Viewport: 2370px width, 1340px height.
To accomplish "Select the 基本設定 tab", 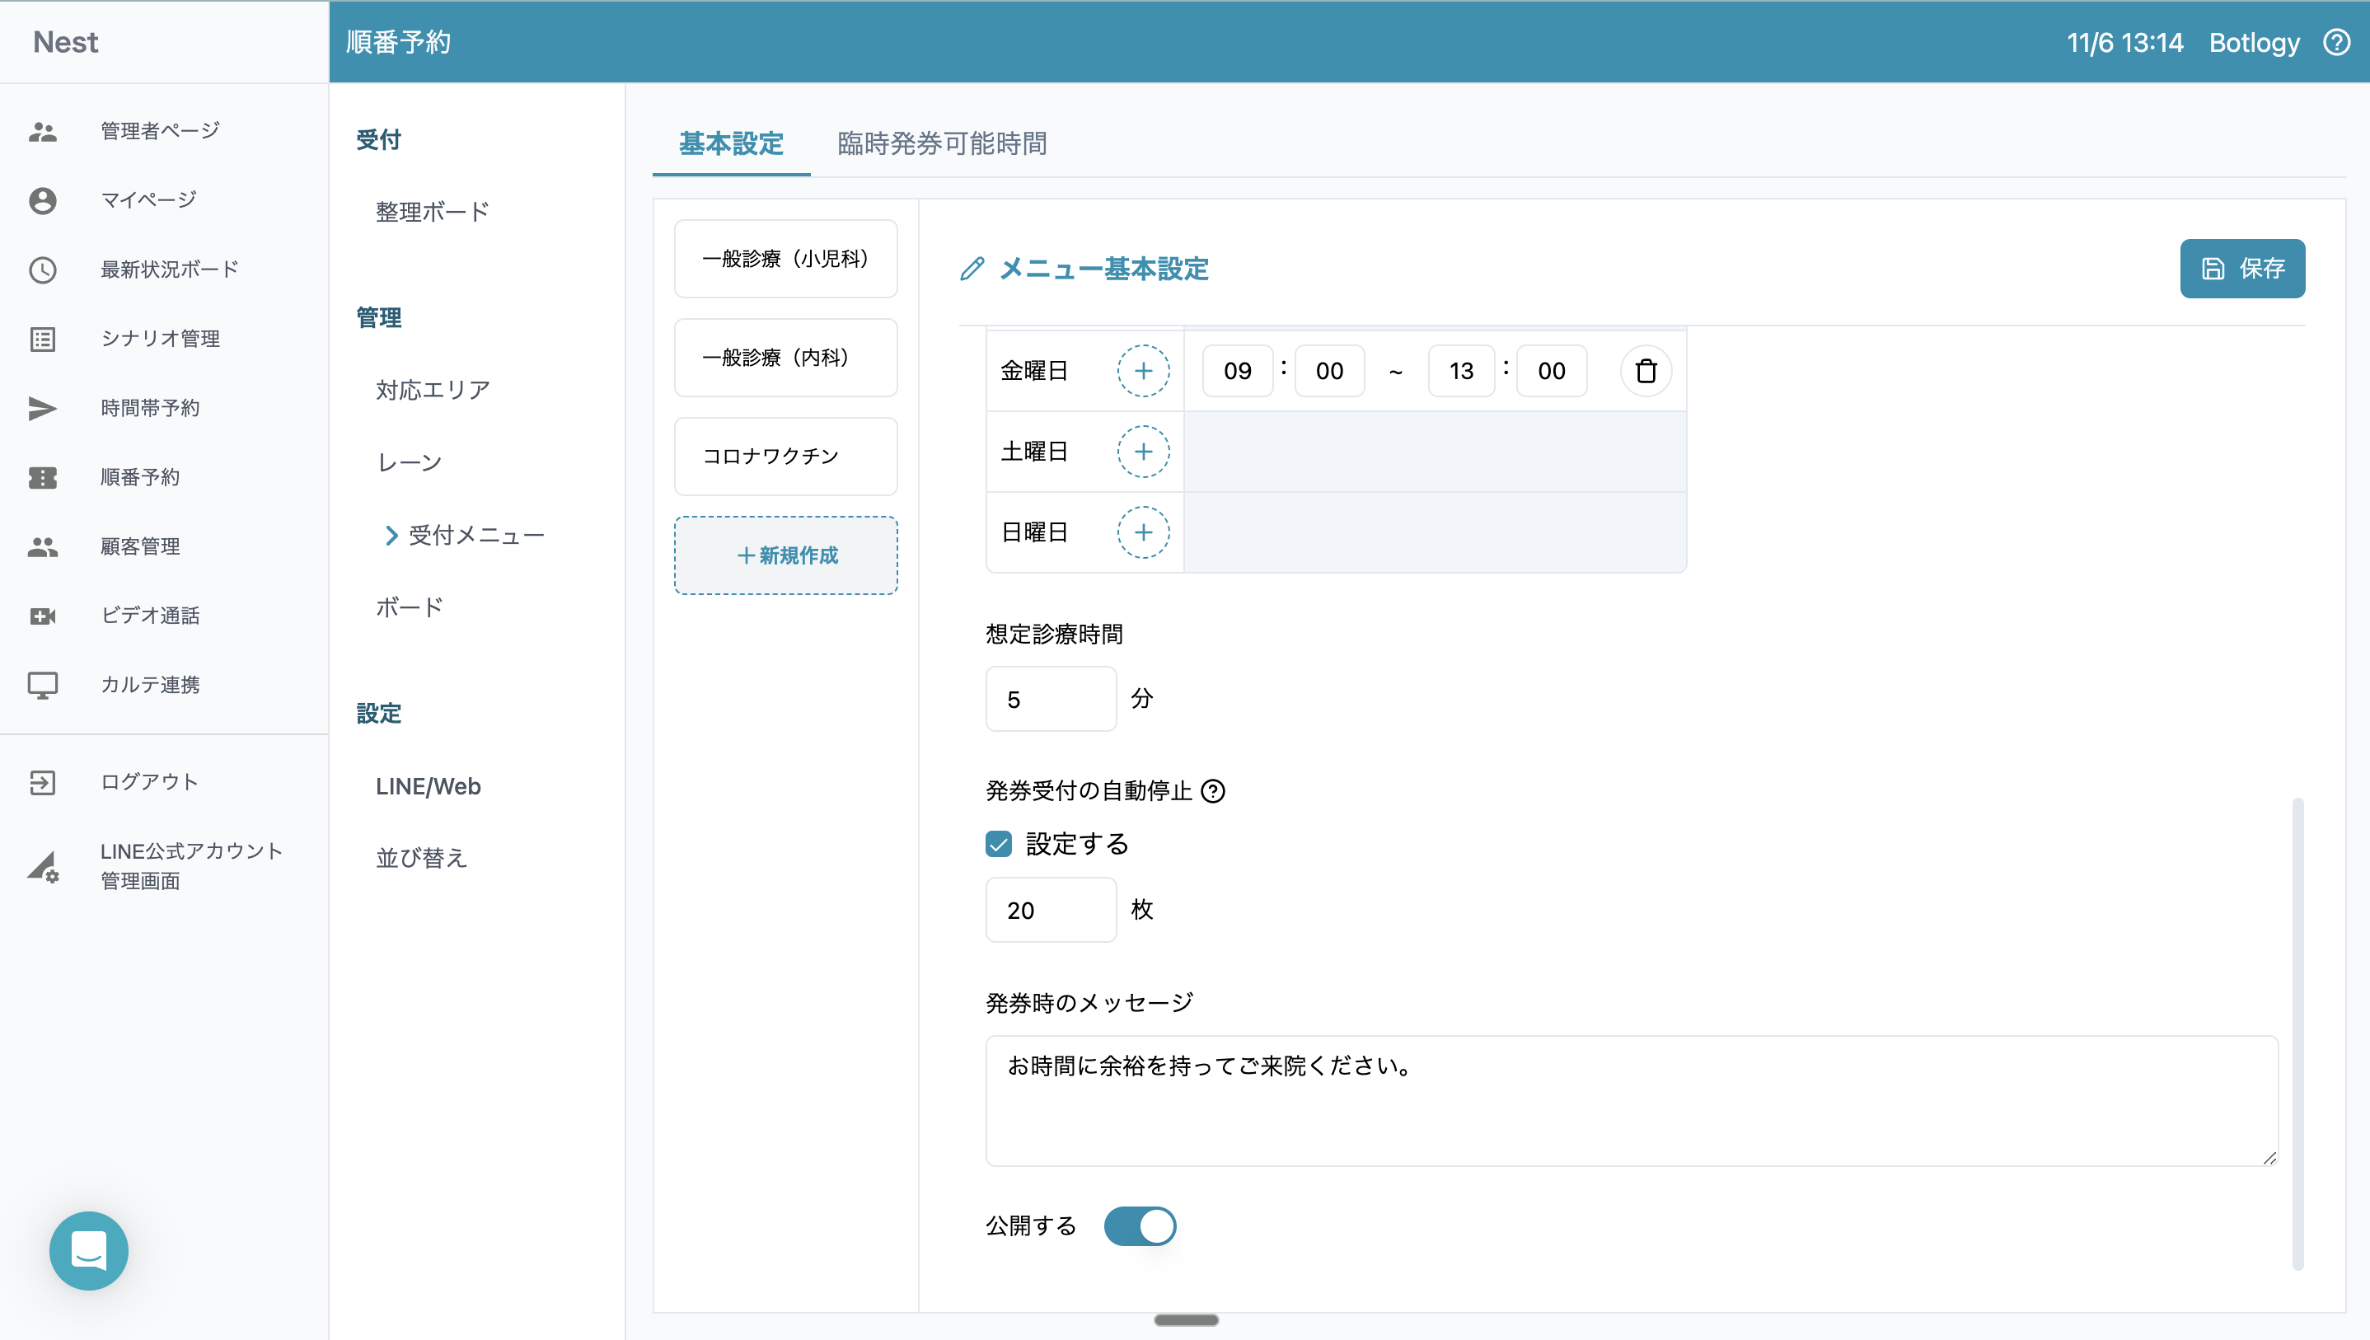I will point(730,143).
